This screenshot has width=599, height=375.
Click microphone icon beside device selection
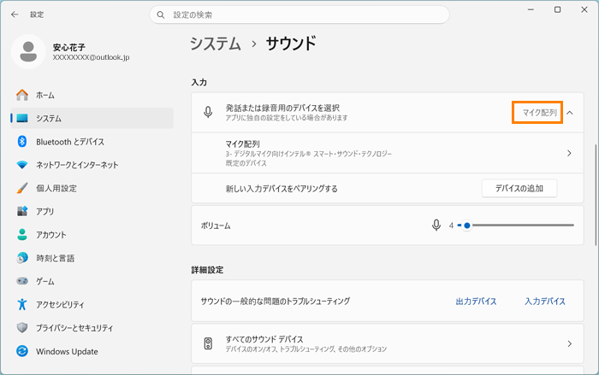[x=208, y=112]
